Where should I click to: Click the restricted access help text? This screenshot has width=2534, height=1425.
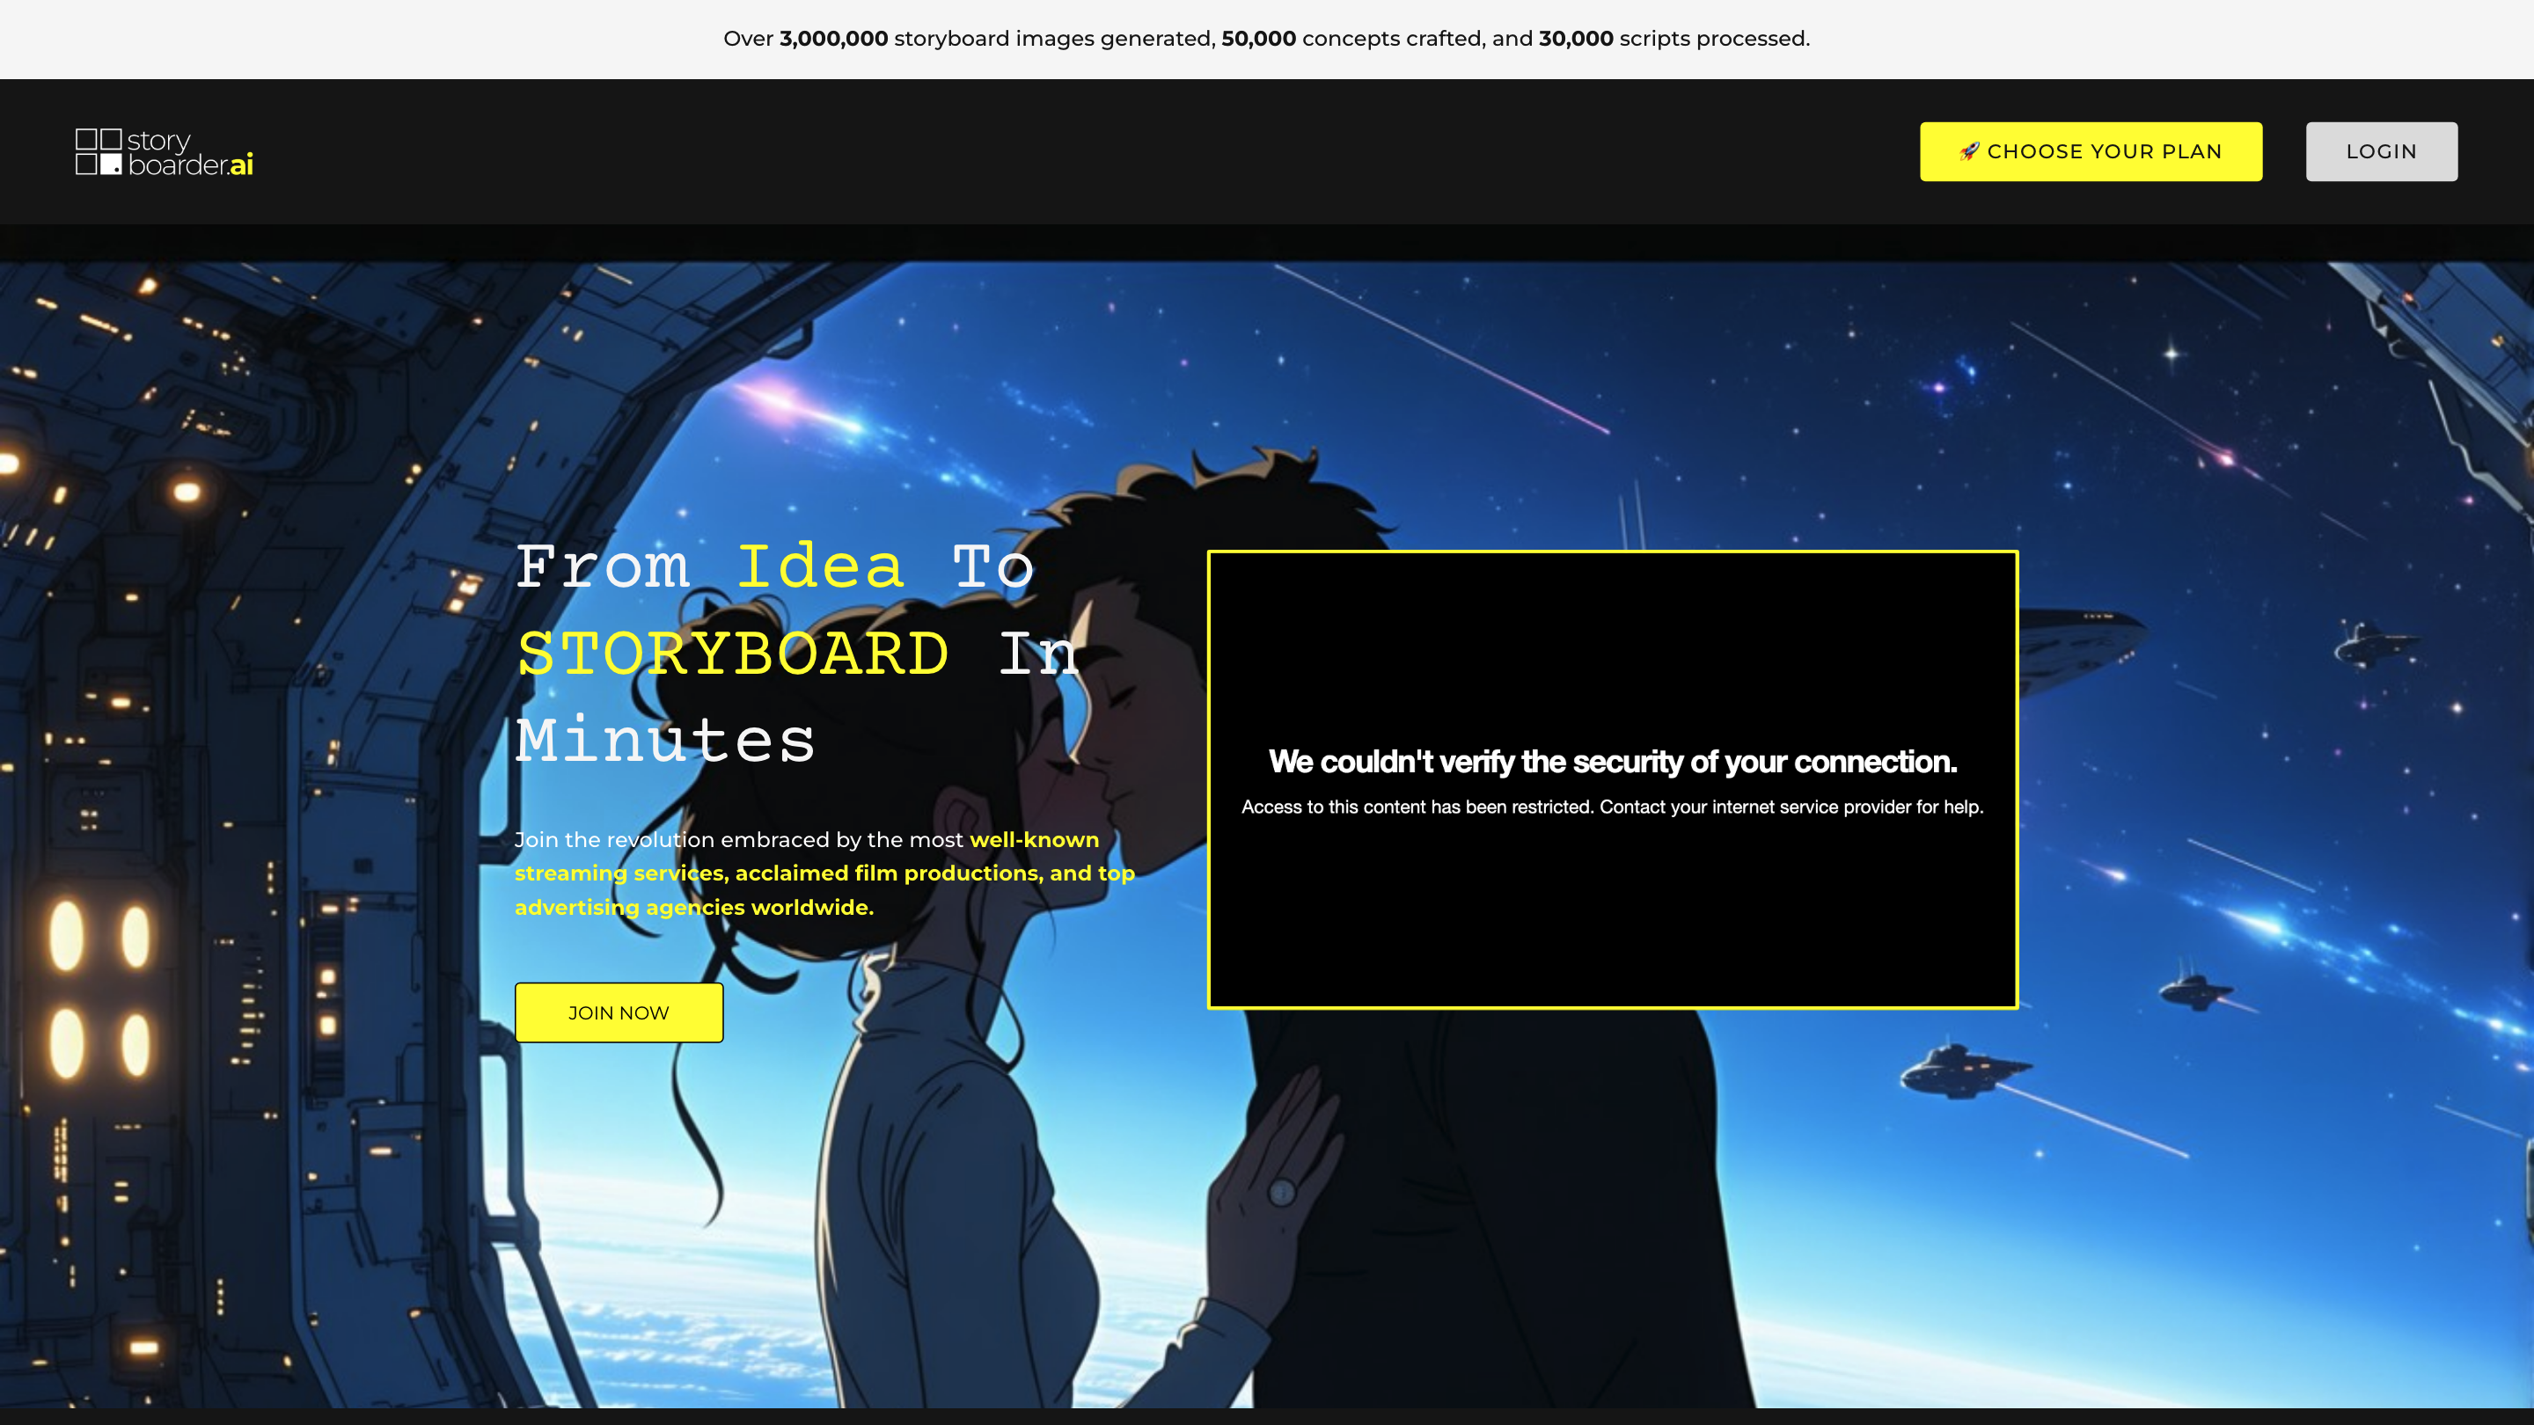(x=1614, y=807)
